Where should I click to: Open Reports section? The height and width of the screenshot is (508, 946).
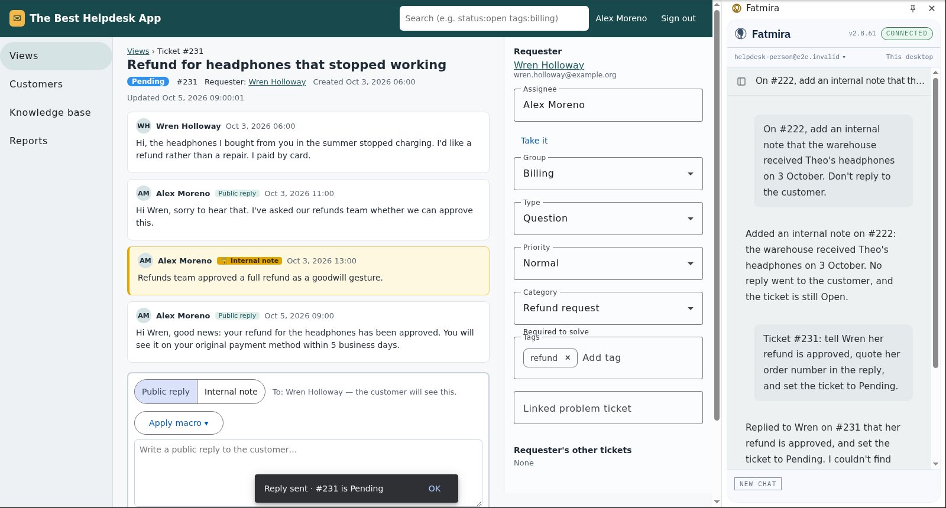(x=56, y=141)
